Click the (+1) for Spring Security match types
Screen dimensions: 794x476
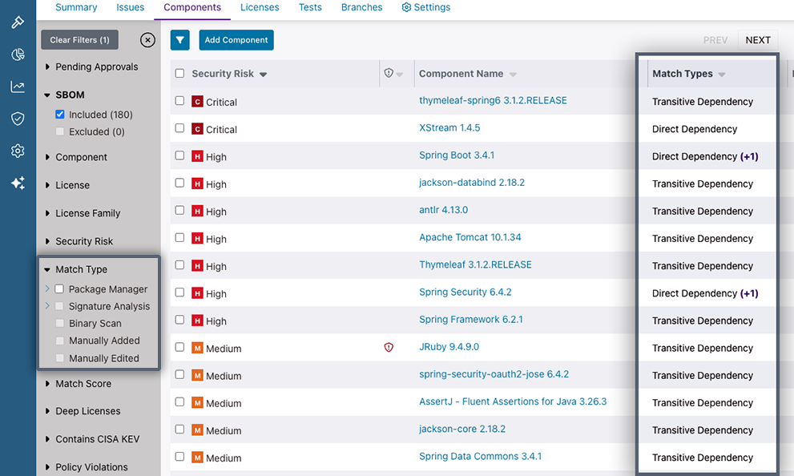pos(749,293)
